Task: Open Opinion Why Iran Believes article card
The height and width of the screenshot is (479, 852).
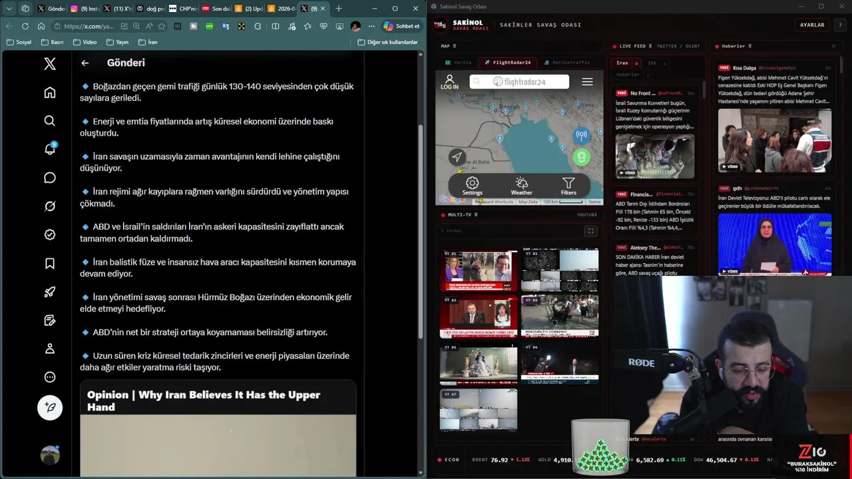Action: [x=218, y=428]
